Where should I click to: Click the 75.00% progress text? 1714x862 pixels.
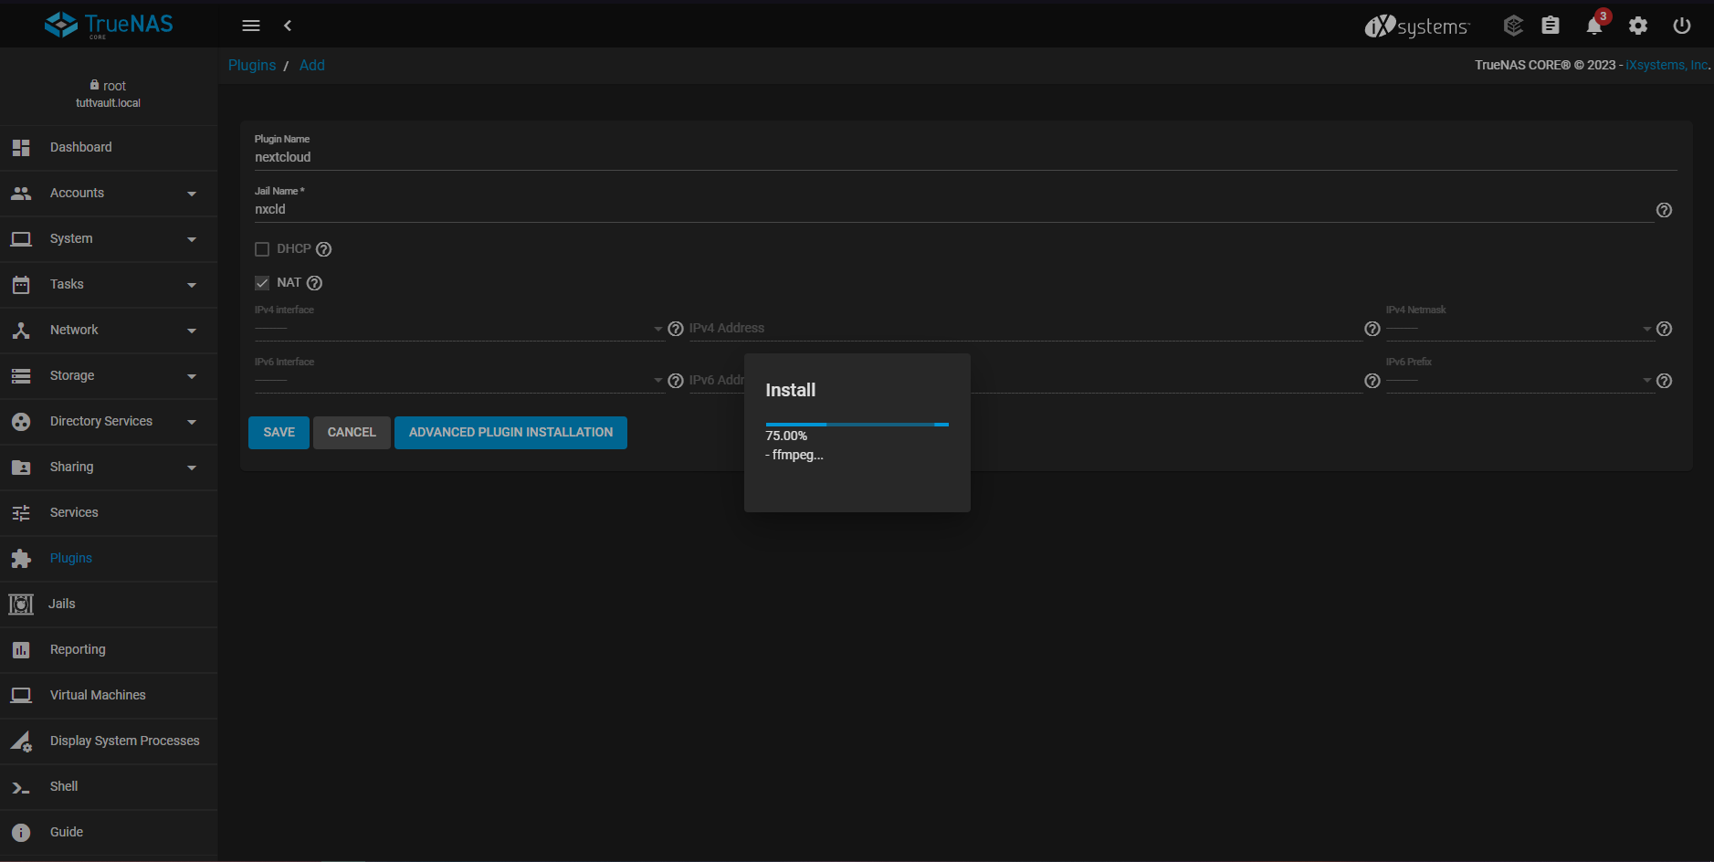(x=786, y=436)
